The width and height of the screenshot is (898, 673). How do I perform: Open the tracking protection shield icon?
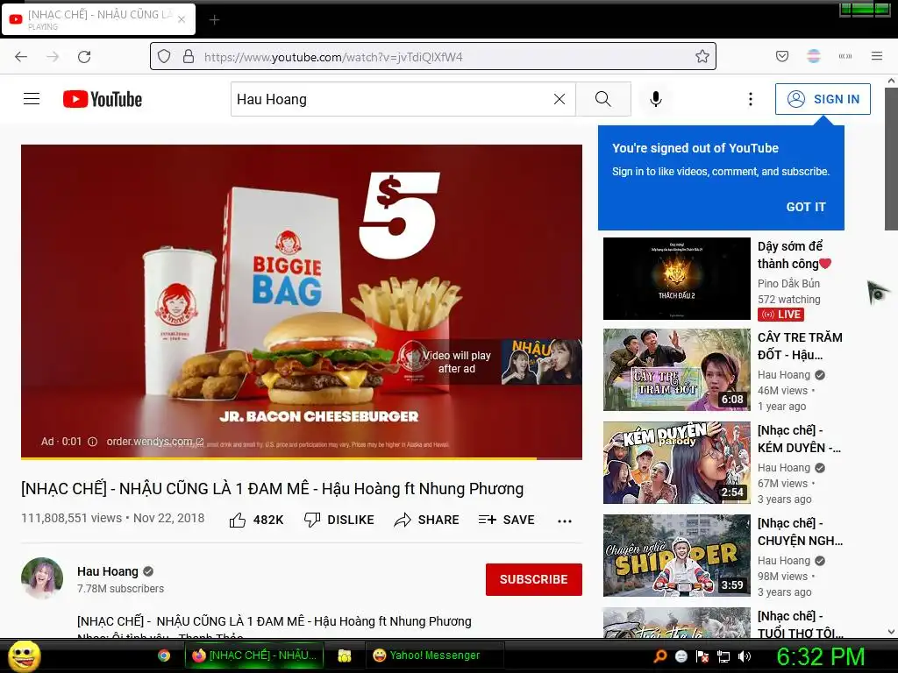164,57
